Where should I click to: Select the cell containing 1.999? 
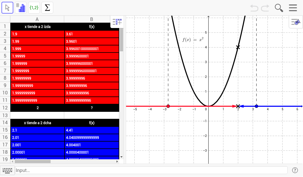pos(38,49)
